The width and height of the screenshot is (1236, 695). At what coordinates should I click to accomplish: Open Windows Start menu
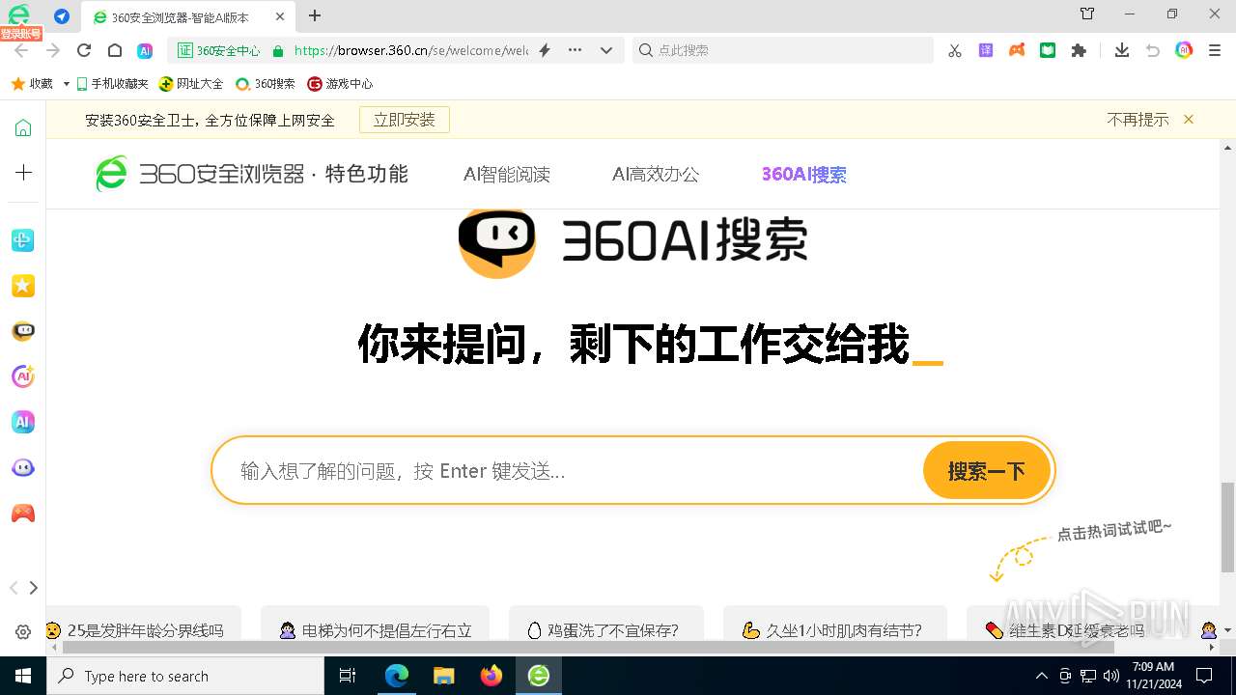[x=23, y=676]
